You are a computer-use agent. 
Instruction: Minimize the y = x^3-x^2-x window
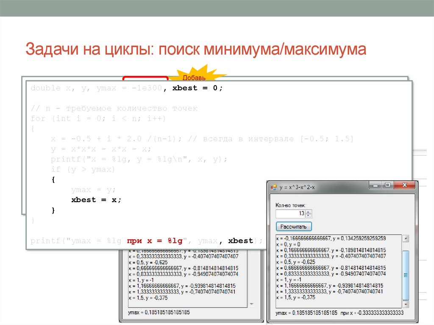[375, 185]
